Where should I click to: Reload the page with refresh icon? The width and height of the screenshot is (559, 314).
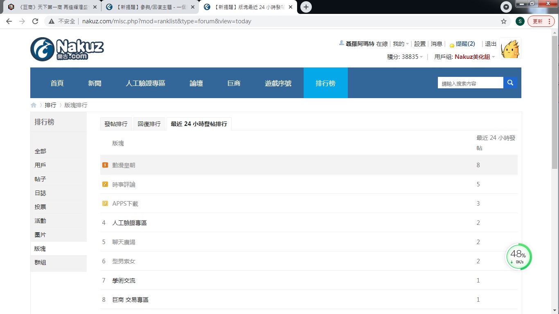pyautogui.click(x=35, y=21)
